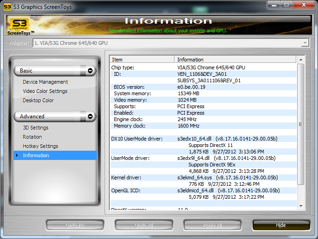Select the 4,868 KB file details row

click(x=203, y=171)
